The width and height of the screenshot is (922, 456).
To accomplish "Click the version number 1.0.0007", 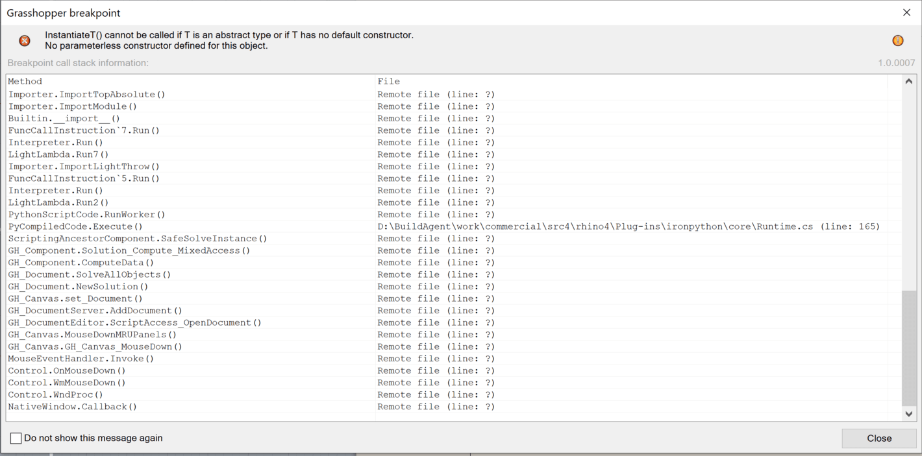I will point(896,63).
